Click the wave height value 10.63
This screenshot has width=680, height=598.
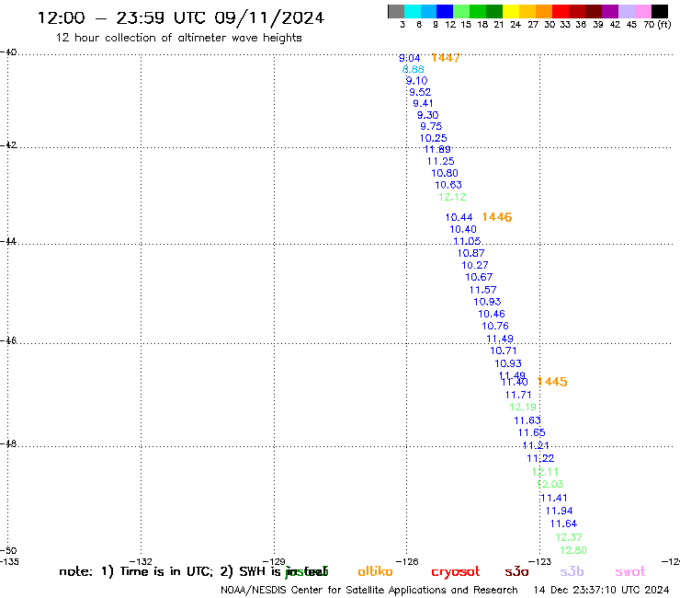pos(448,185)
